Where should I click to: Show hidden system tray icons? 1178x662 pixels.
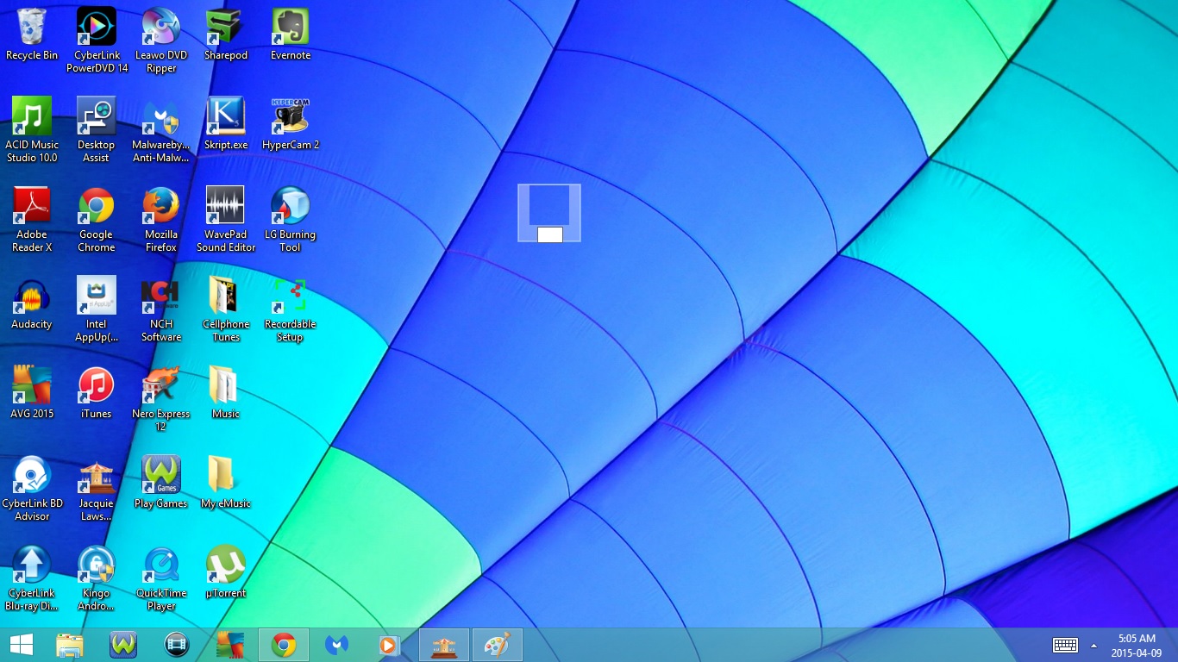(1094, 645)
